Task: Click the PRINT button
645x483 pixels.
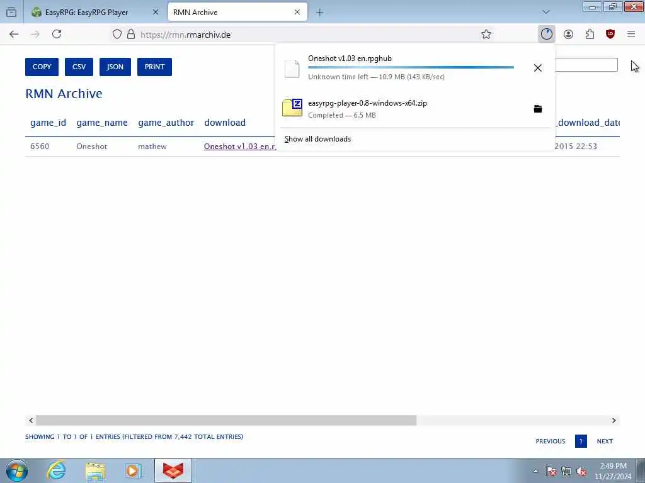Action: coord(155,67)
